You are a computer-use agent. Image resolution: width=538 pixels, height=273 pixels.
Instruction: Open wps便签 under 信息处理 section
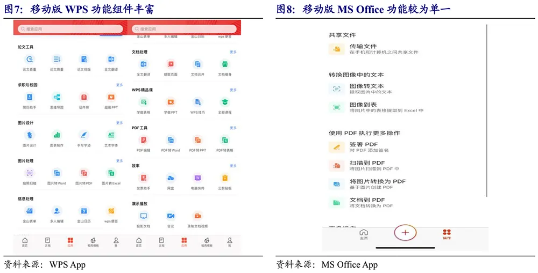(111, 211)
